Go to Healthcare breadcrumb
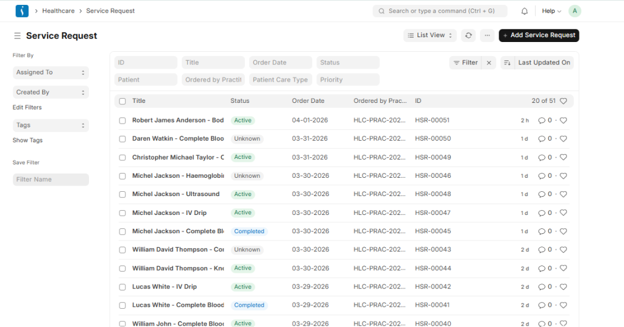Image resolution: width=624 pixels, height=327 pixels. (58, 11)
